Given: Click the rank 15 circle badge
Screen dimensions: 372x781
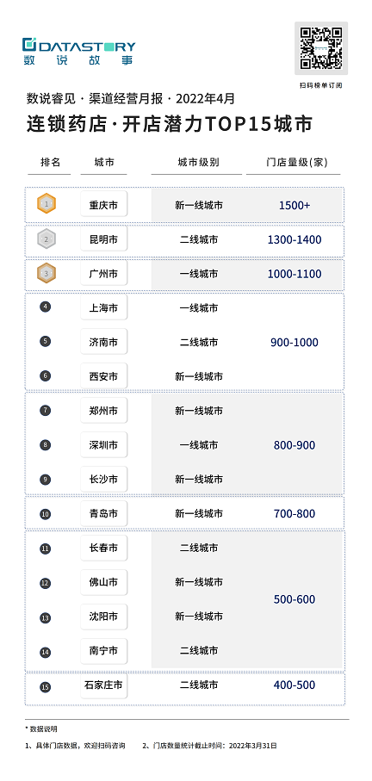Looking at the screenshot, I should [46, 687].
